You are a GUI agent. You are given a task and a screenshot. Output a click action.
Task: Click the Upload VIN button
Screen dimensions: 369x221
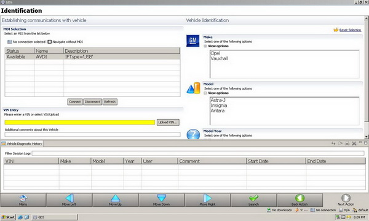coord(168,122)
